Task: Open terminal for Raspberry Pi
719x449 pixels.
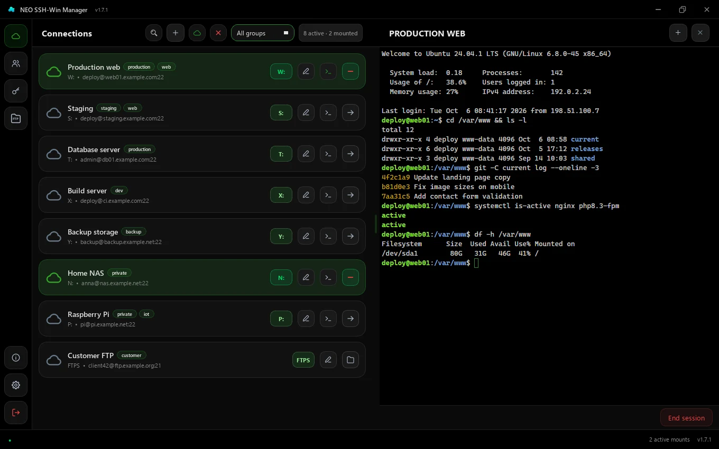Action: click(328, 319)
